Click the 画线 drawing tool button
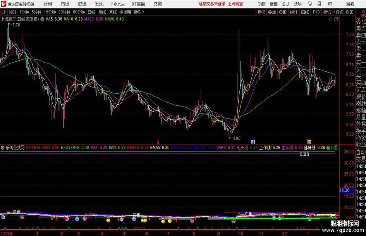Viewport: 366px width, 236px height. (x=305, y=12)
